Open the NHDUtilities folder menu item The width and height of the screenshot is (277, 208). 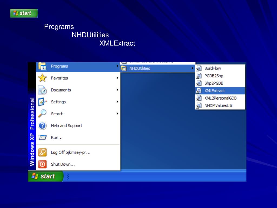[x=140, y=68]
